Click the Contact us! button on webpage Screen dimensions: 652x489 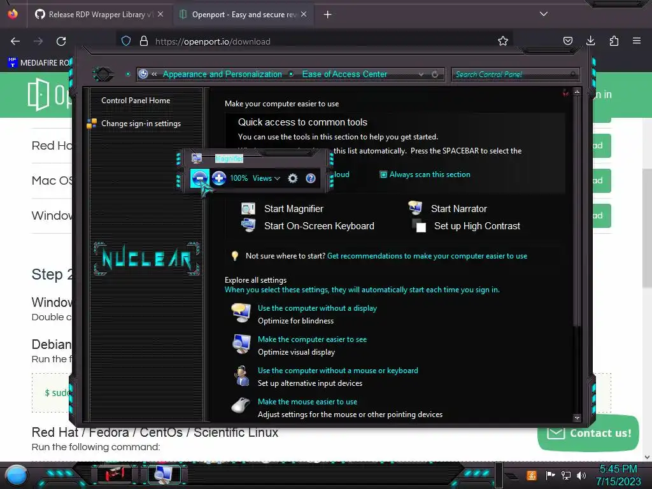(588, 433)
